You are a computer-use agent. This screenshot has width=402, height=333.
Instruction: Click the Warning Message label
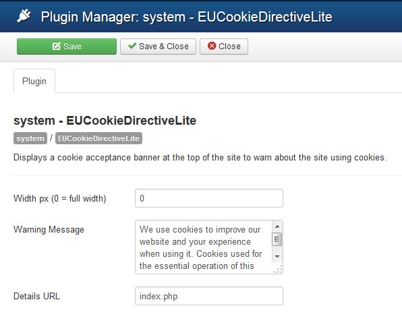pyautogui.click(x=49, y=229)
